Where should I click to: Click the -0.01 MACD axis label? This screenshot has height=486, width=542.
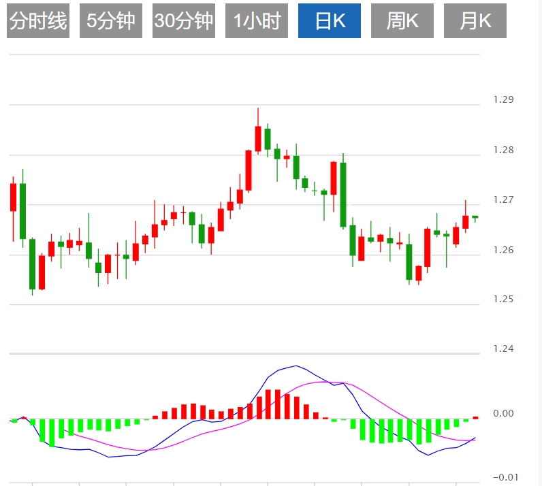504,476
